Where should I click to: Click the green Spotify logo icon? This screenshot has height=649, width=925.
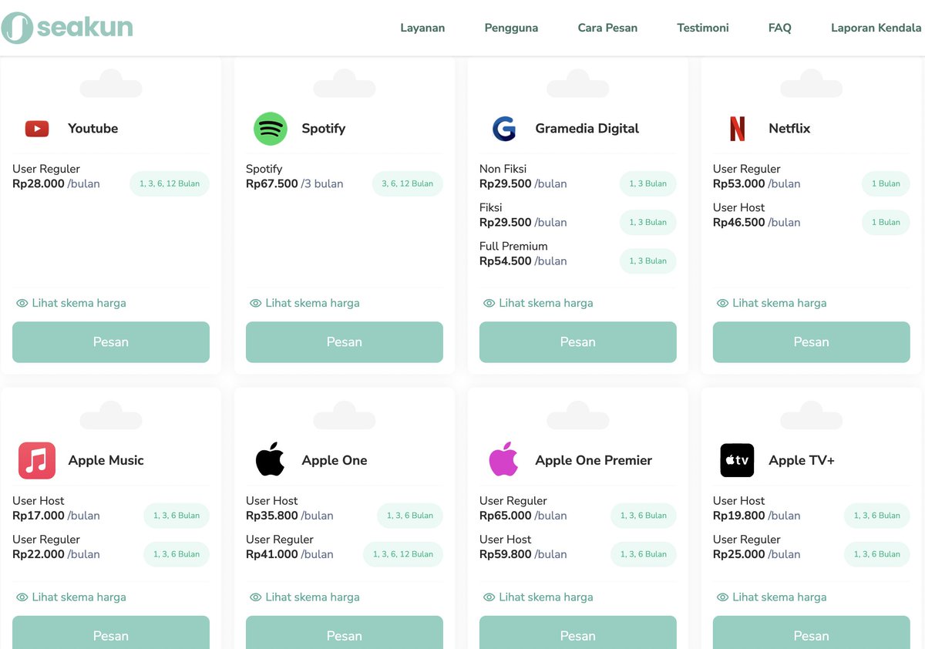click(271, 129)
